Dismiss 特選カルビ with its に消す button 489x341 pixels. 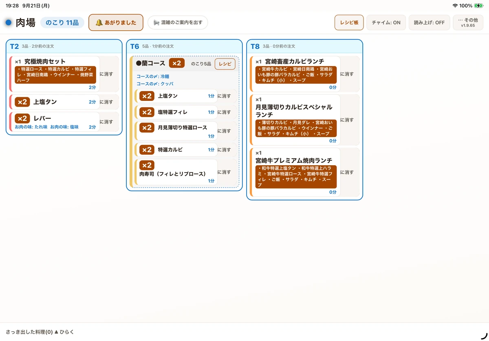227,150
